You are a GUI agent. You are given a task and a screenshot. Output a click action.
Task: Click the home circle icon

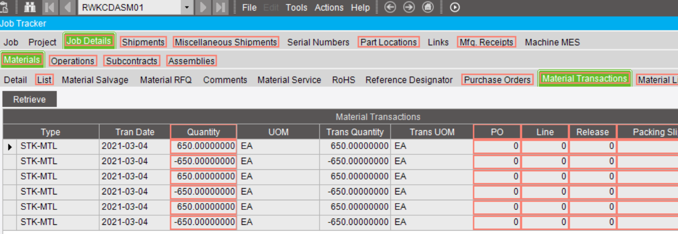coord(428,7)
